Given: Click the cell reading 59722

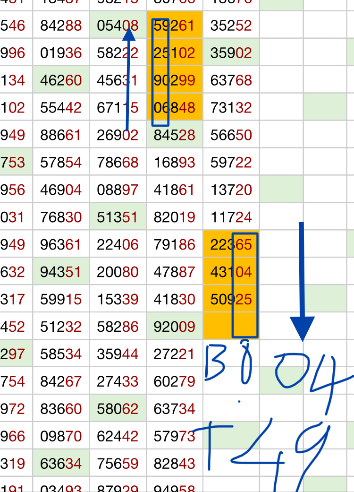Looking at the screenshot, I should pos(231,162).
